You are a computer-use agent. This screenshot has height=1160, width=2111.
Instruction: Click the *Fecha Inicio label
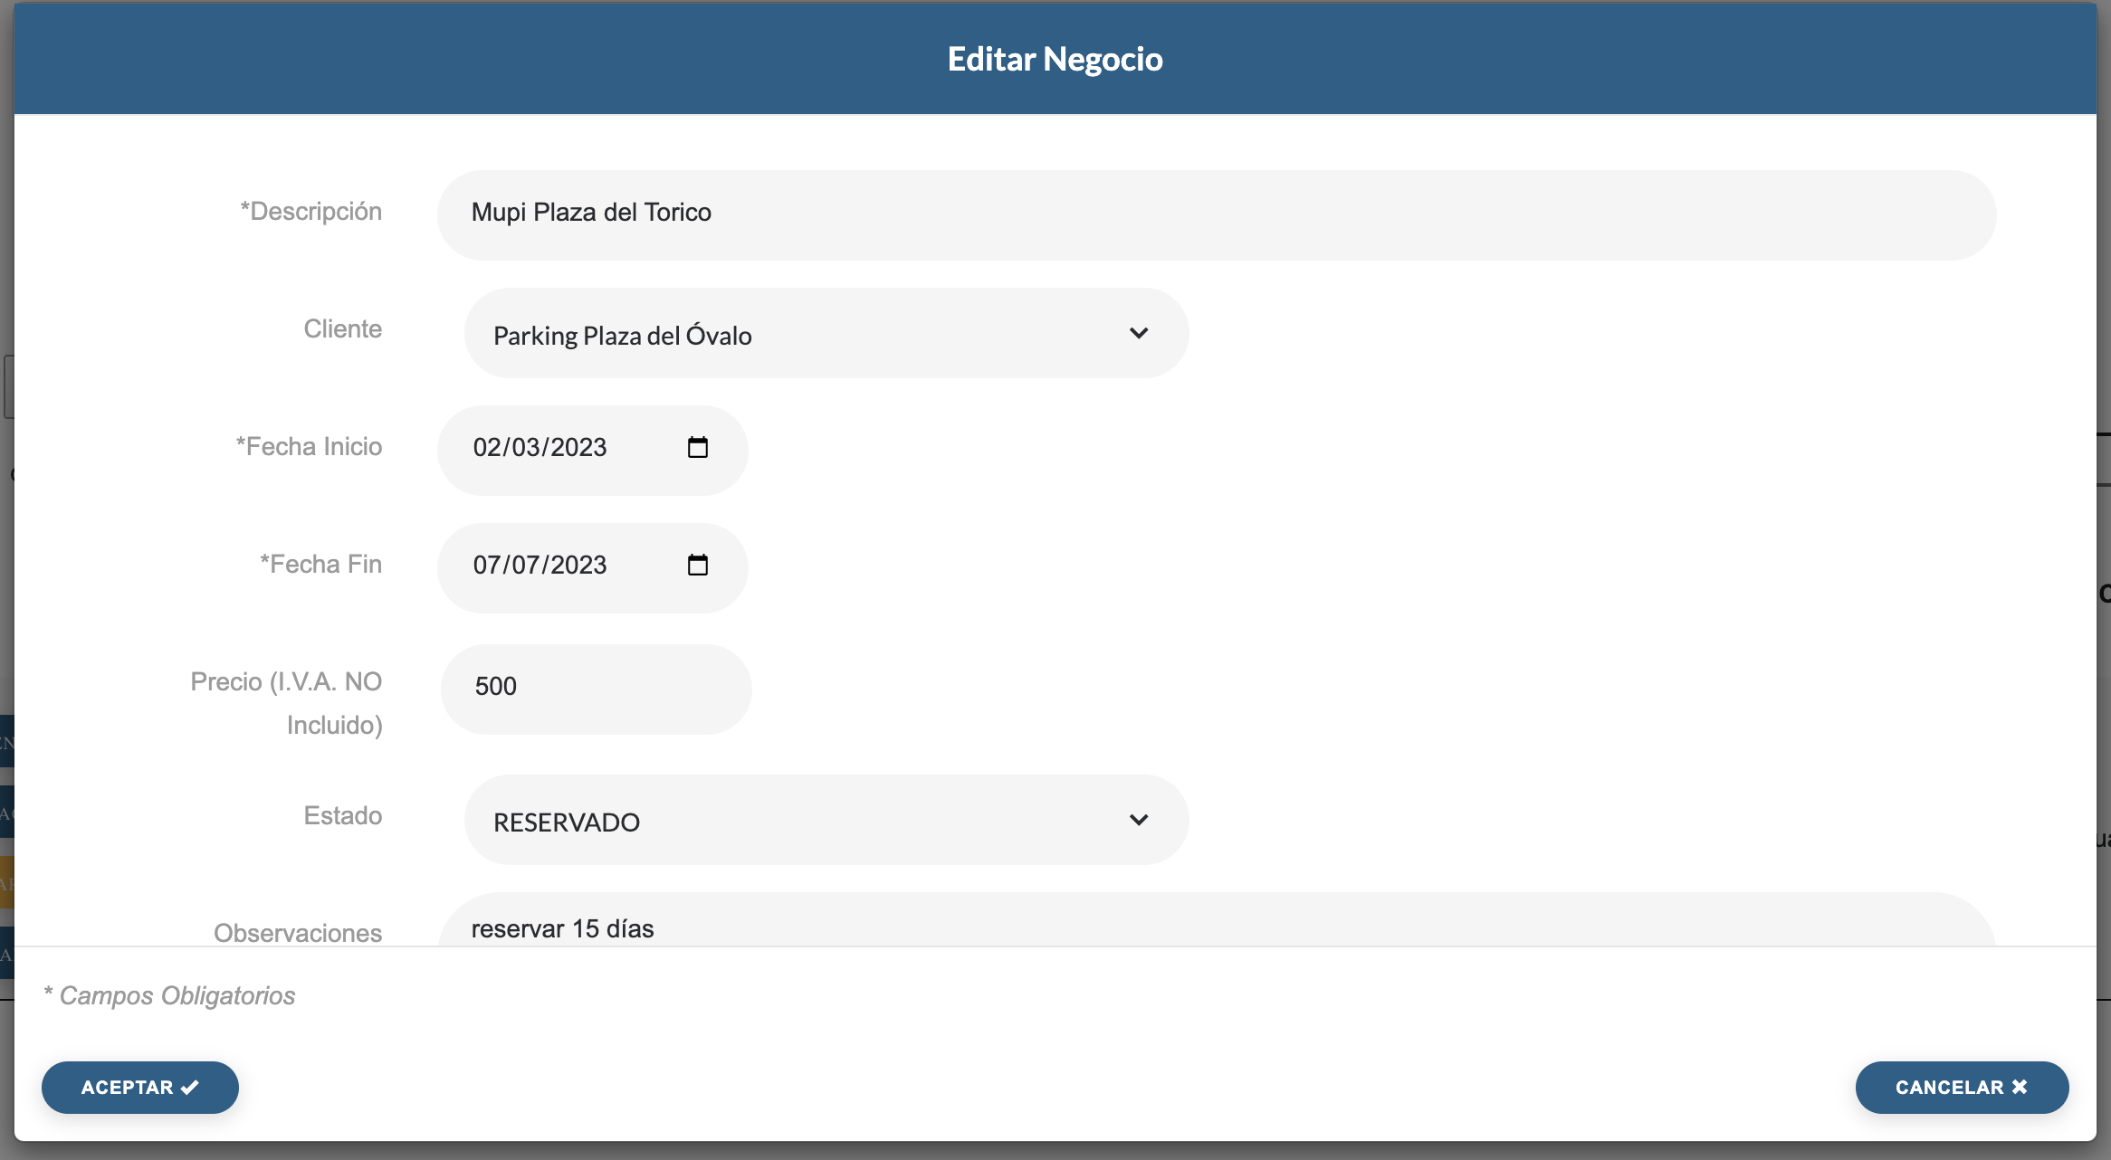pos(309,446)
